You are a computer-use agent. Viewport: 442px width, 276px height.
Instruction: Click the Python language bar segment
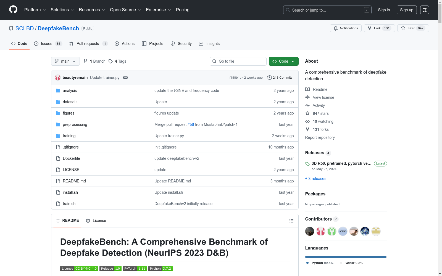coord(346,257)
